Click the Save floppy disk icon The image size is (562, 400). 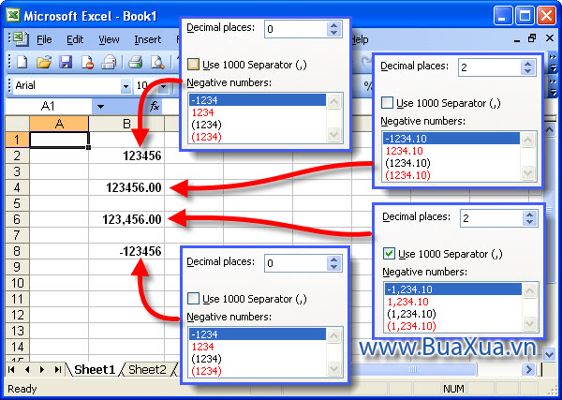[x=66, y=63]
